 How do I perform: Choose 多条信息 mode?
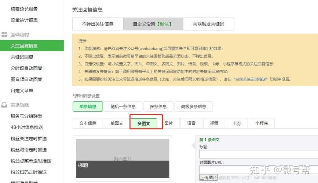158,107
